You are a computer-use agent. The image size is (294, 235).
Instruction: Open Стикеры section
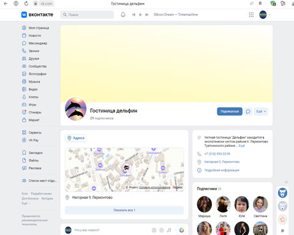tap(32, 113)
